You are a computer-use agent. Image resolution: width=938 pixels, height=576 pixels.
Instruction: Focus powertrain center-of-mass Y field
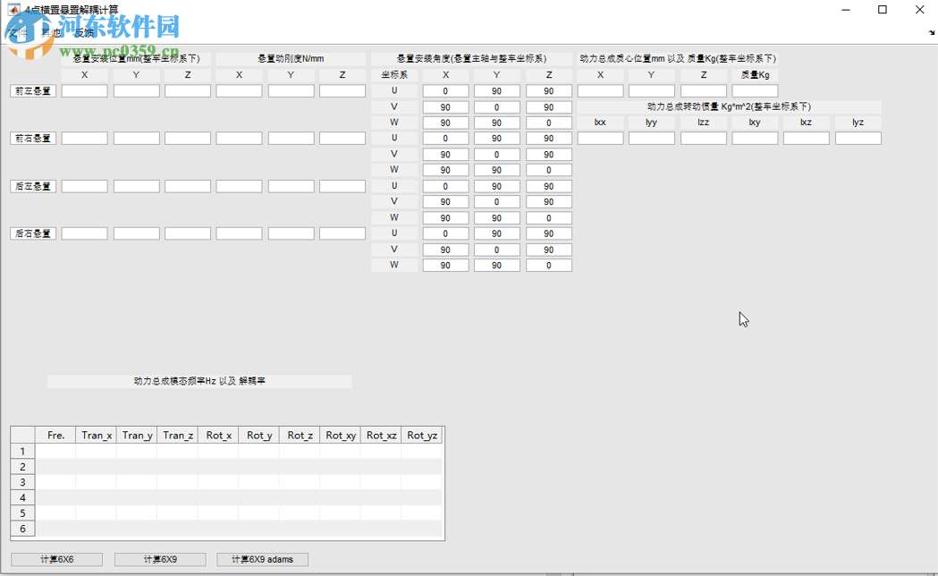[x=652, y=91]
